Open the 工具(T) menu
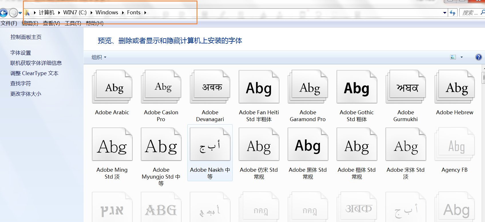The width and height of the screenshot is (485, 222). pyautogui.click(x=73, y=23)
